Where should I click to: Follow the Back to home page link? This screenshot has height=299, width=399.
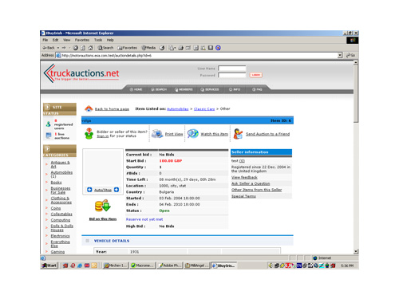point(112,109)
